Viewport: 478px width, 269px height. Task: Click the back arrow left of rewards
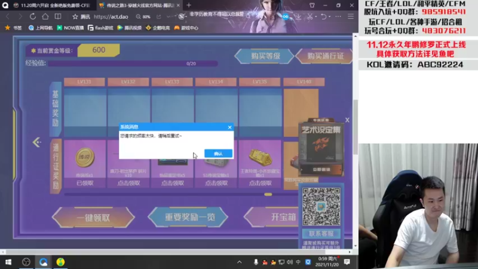(x=36, y=142)
